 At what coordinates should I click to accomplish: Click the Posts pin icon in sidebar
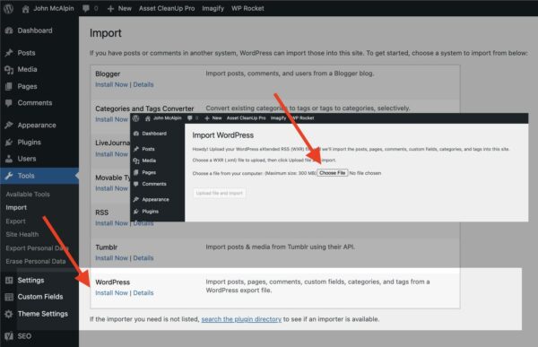coord(9,53)
